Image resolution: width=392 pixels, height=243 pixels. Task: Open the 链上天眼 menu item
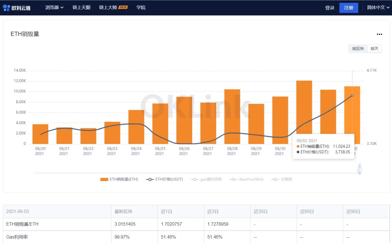(82, 8)
